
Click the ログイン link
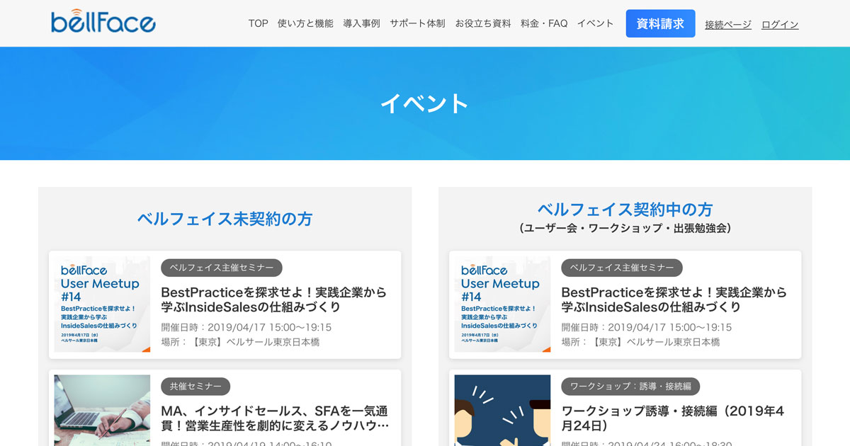tap(780, 25)
